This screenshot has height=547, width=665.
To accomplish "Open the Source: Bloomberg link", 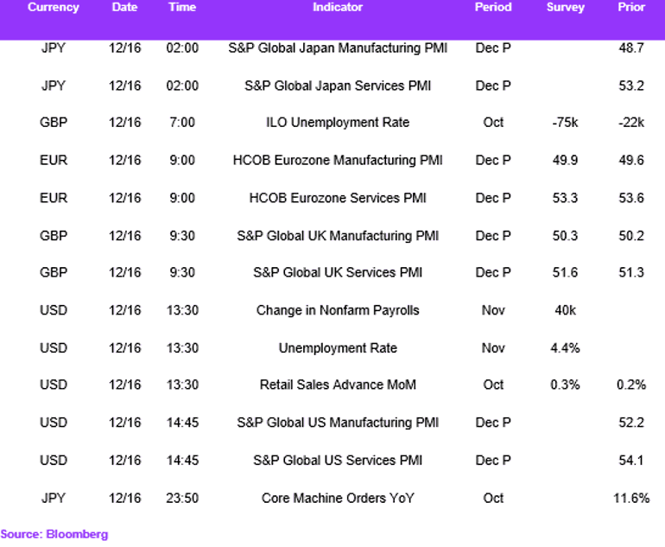I will 54,534.
